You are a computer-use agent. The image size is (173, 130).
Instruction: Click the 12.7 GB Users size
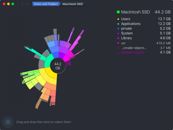click(x=164, y=19)
